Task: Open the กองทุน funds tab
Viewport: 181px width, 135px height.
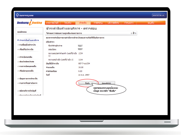Action: point(98,23)
